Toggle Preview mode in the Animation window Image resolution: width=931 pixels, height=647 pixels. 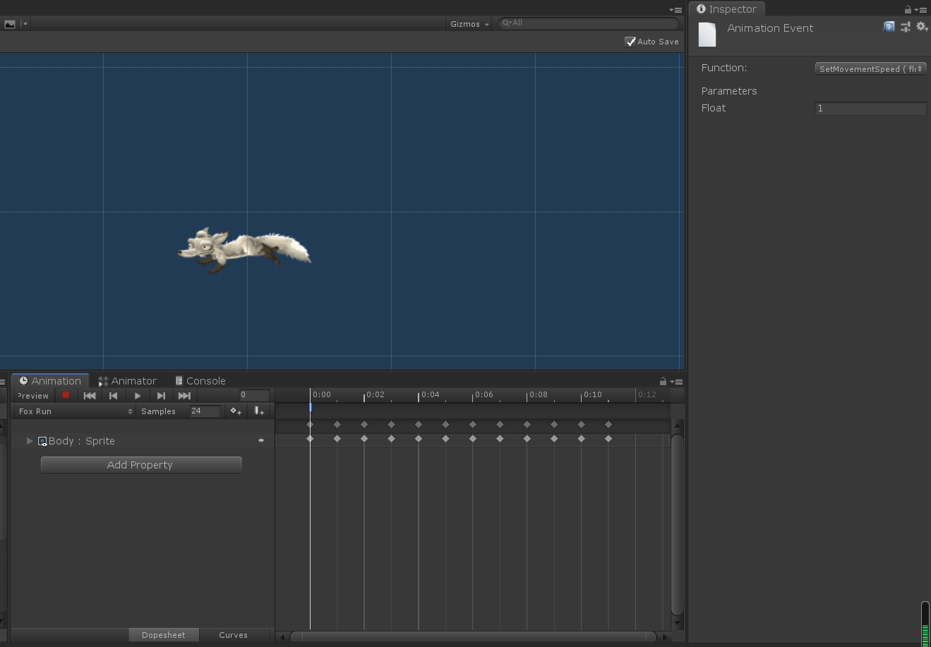click(x=33, y=396)
